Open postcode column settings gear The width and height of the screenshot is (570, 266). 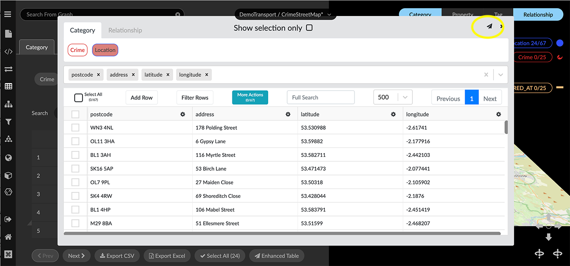[x=183, y=114]
